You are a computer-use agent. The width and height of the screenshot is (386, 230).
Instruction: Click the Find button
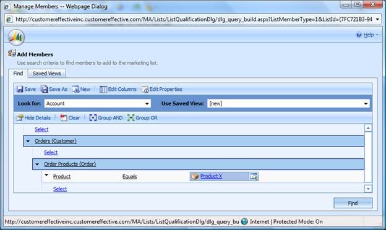[x=353, y=203]
